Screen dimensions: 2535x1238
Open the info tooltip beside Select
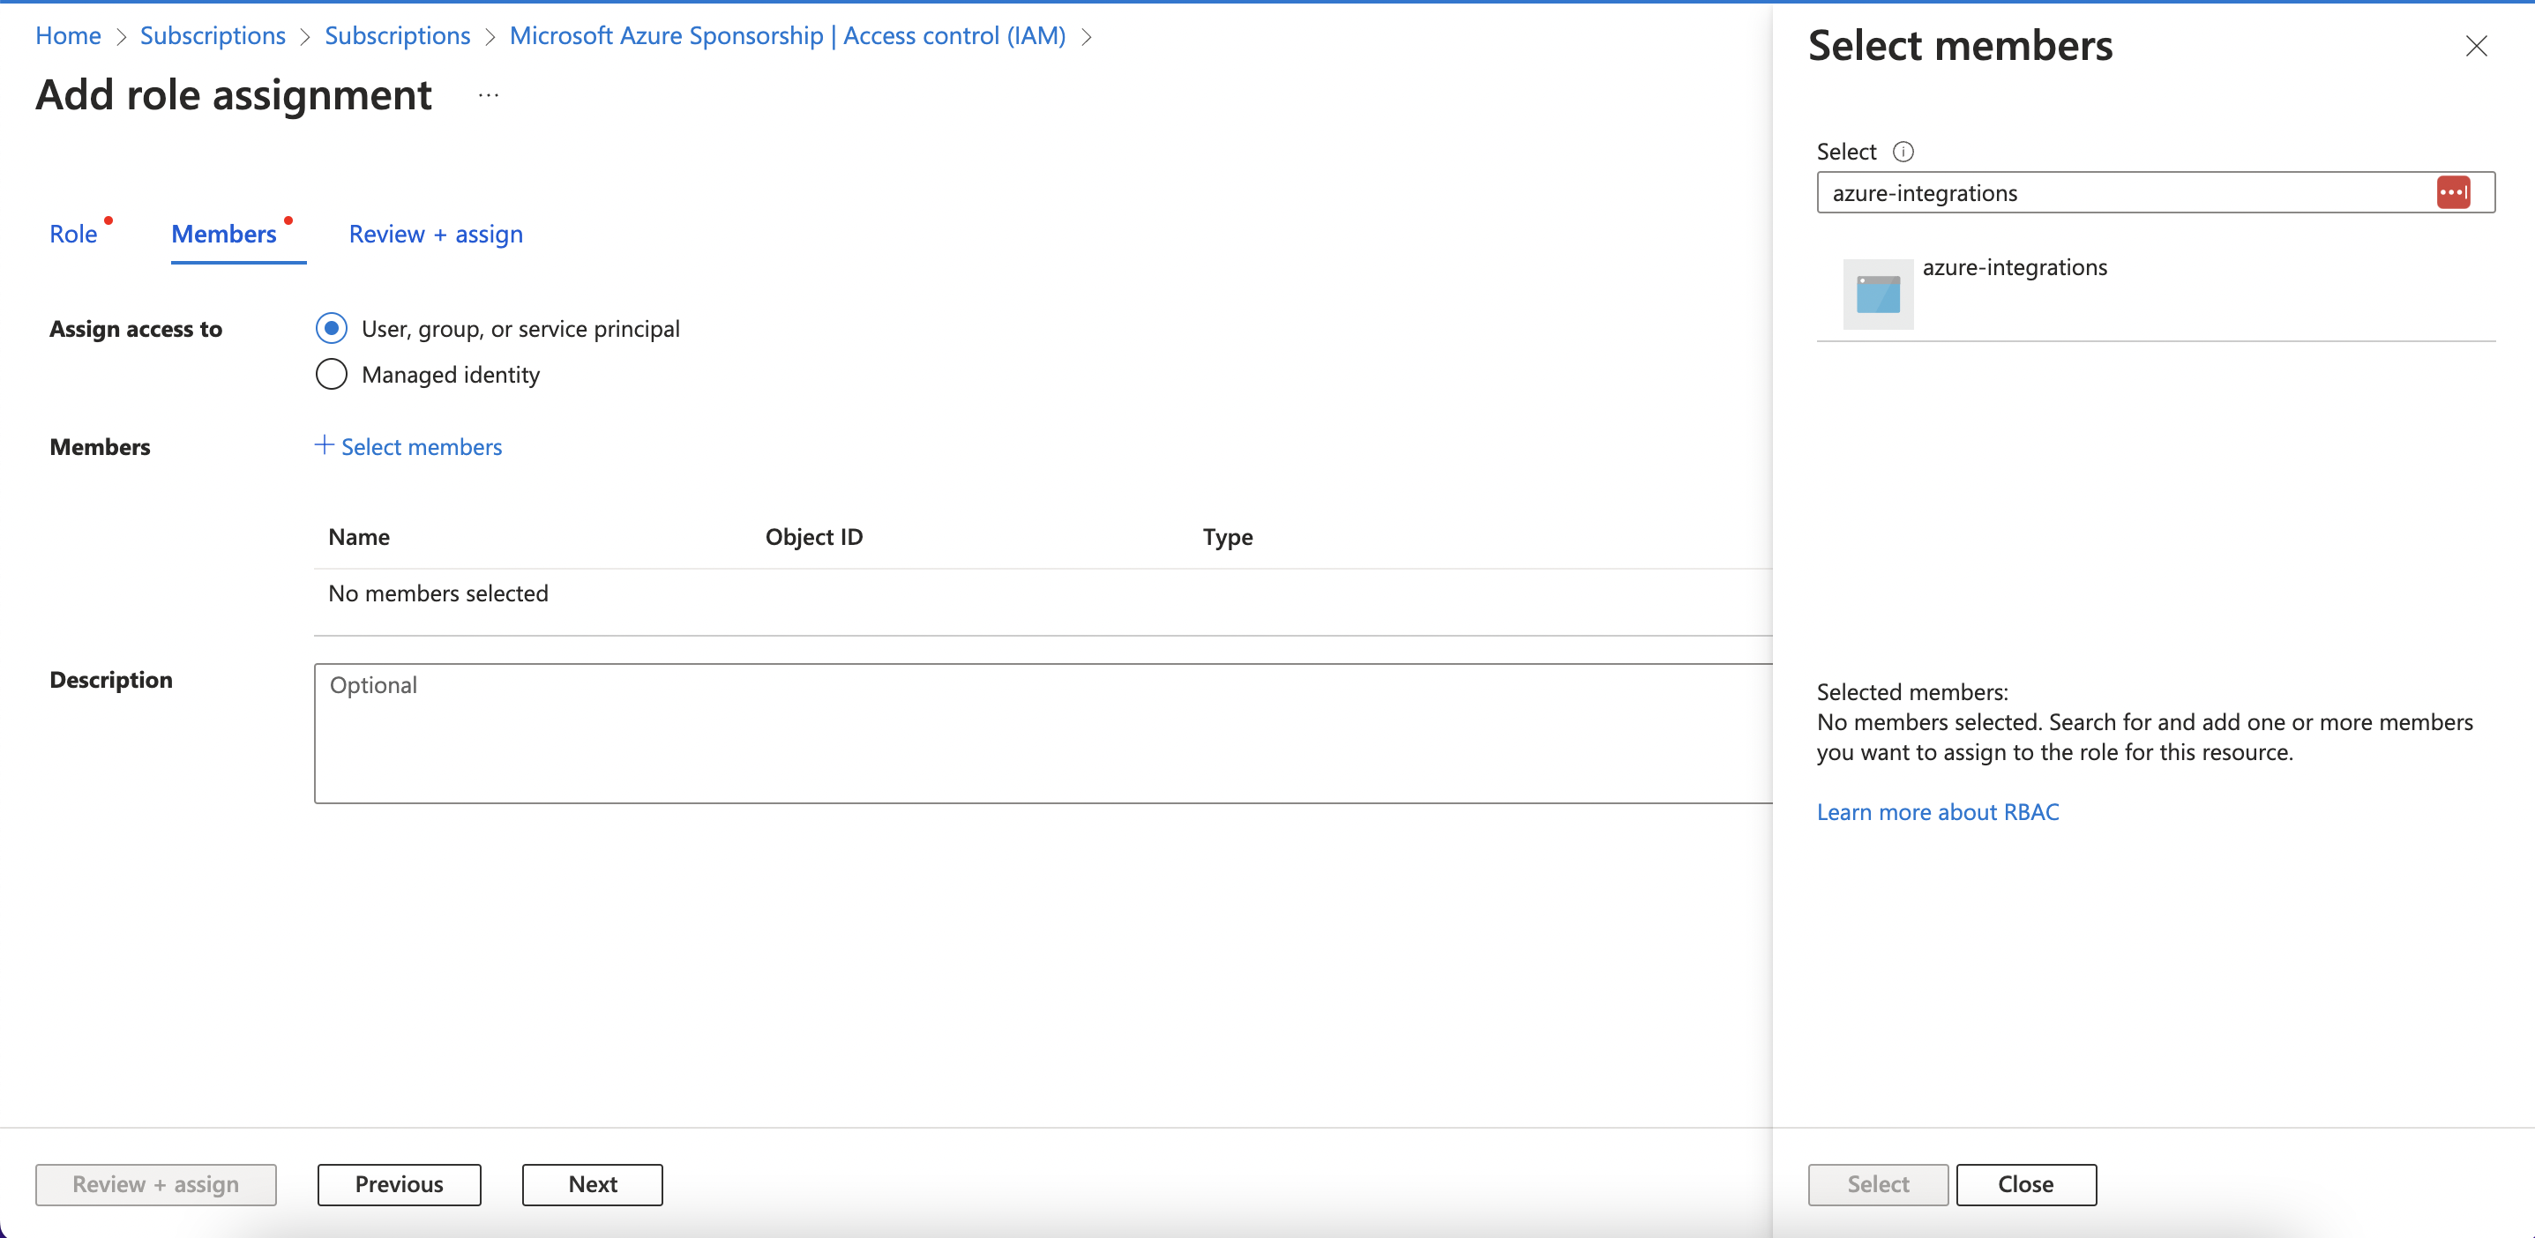coord(1904,151)
